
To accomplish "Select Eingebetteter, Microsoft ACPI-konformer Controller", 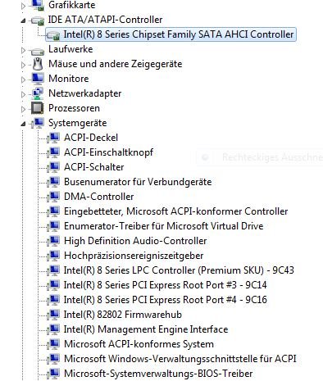I will tap(175, 211).
